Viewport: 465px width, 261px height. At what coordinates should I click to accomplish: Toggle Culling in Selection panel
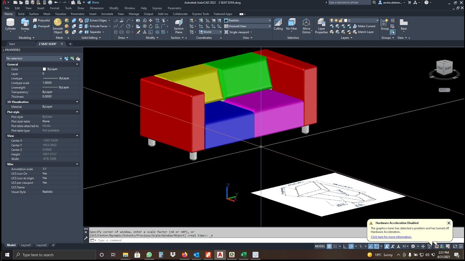point(278,25)
